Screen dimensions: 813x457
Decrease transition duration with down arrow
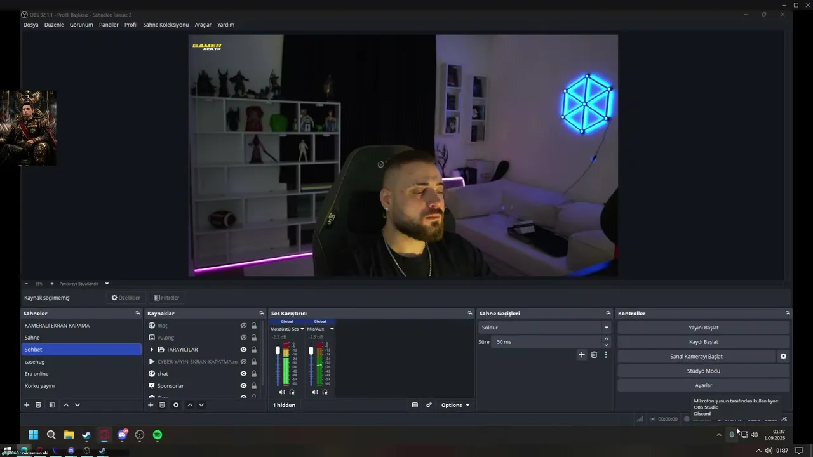point(607,345)
